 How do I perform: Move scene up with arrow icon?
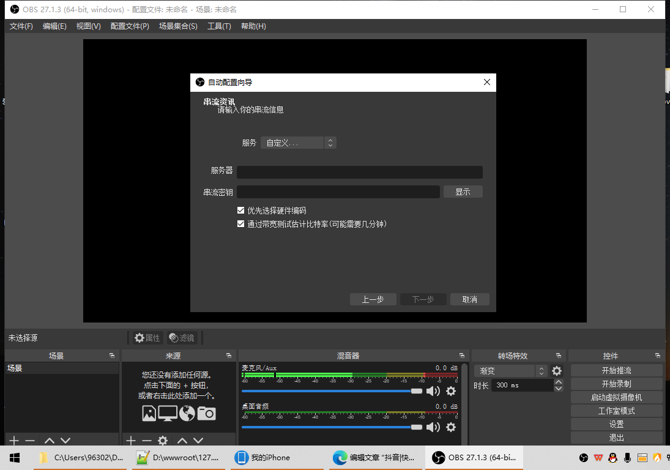point(50,441)
